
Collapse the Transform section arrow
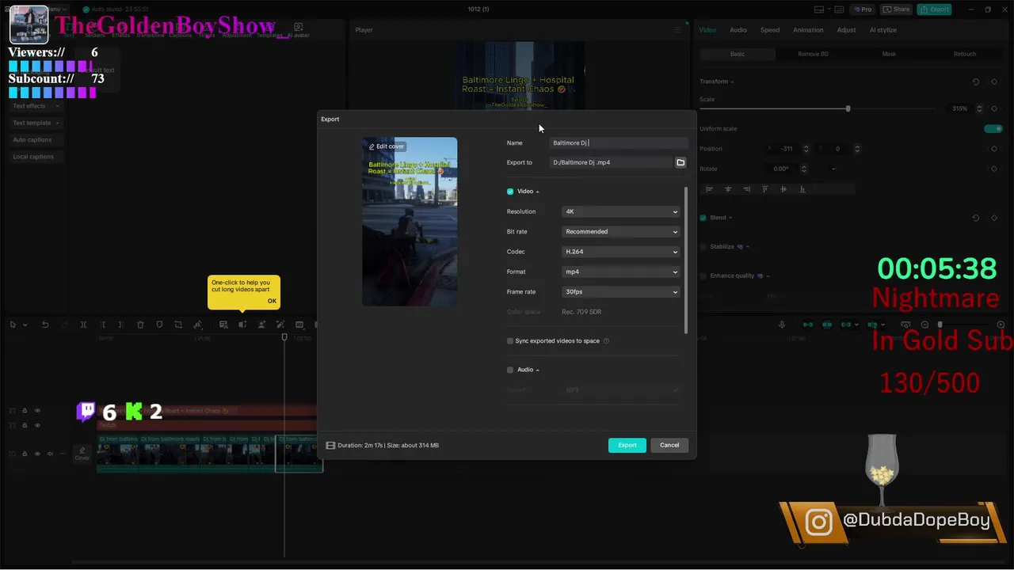click(732, 82)
